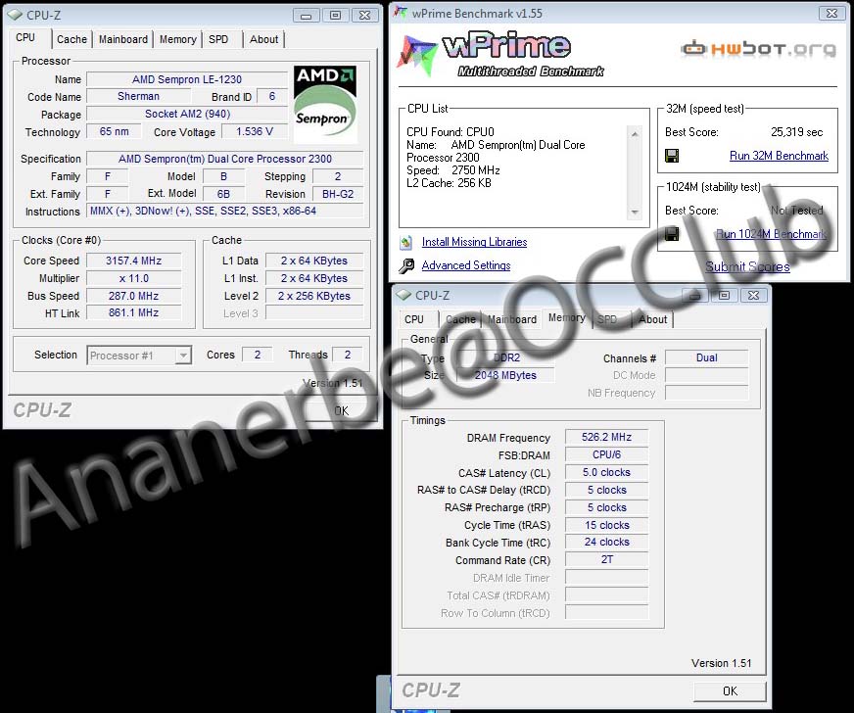Click the Core Speed value 3157.4 MHz
This screenshot has width=854, height=713.
tap(133, 261)
